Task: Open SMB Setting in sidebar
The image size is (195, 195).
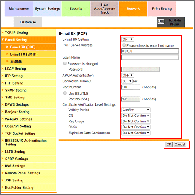Action: coord(28,97)
